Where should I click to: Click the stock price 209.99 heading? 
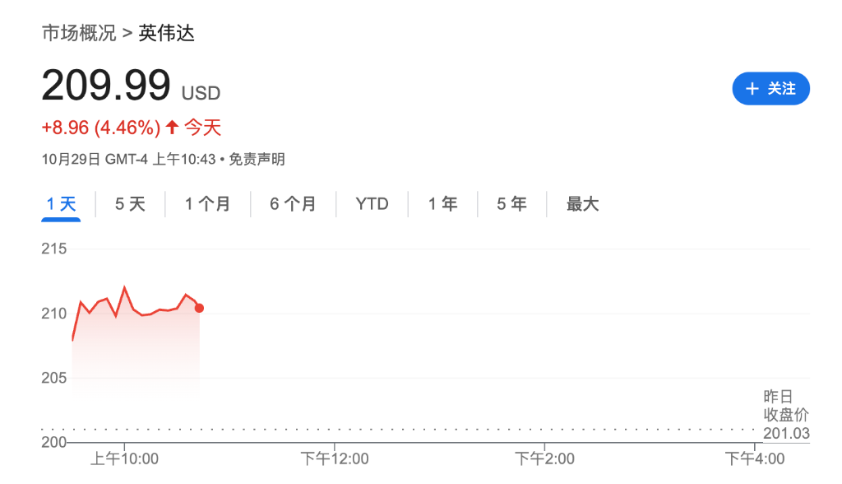[106, 82]
